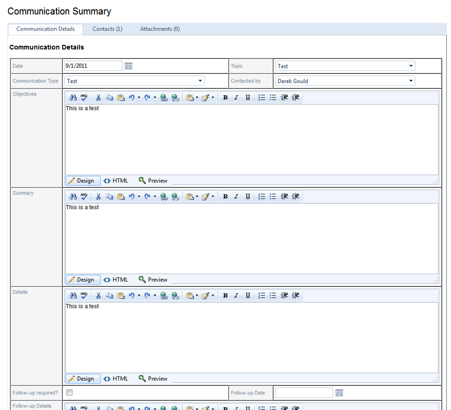Screen dimensions: 451x410
Task: Expand Undo history dropdown in Objectives editor
Action: tap(139, 98)
